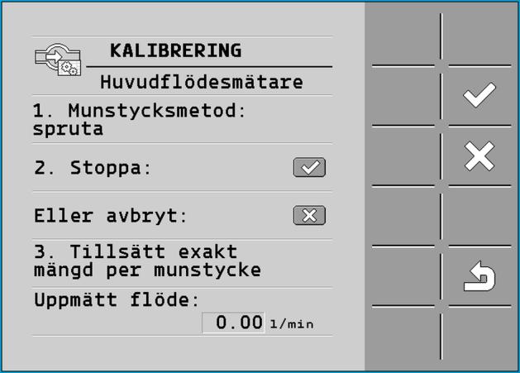Click the Huvudflödesmätare subtitle
The height and width of the screenshot is (373, 520).
[x=202, y=82]
